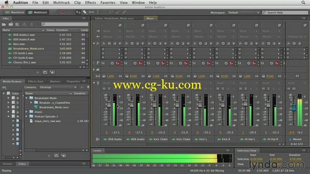Toggle the fx power on the Master track

click(x=294, y=43)
